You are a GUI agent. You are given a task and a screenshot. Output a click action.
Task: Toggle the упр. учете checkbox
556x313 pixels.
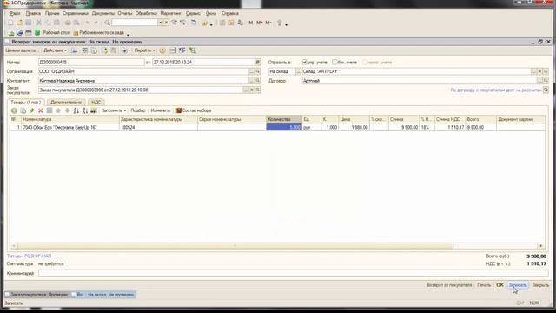coord(305,62)
